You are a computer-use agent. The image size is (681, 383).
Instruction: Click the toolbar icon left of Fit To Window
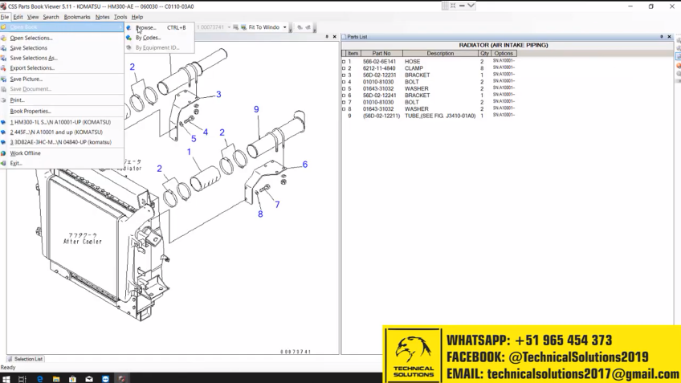[x=243, y=27]
